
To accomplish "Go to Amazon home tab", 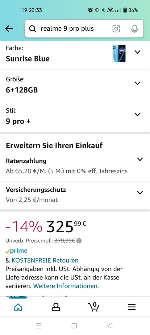I will pos(18,307).
